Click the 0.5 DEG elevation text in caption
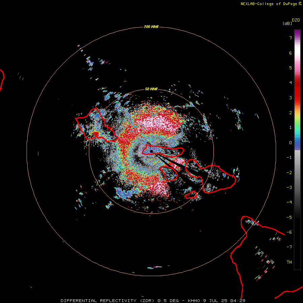The image size is (303, 303). coord(168,301)
